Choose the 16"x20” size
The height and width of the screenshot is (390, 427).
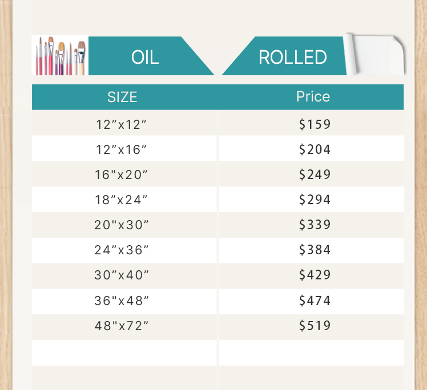[122, 174]
